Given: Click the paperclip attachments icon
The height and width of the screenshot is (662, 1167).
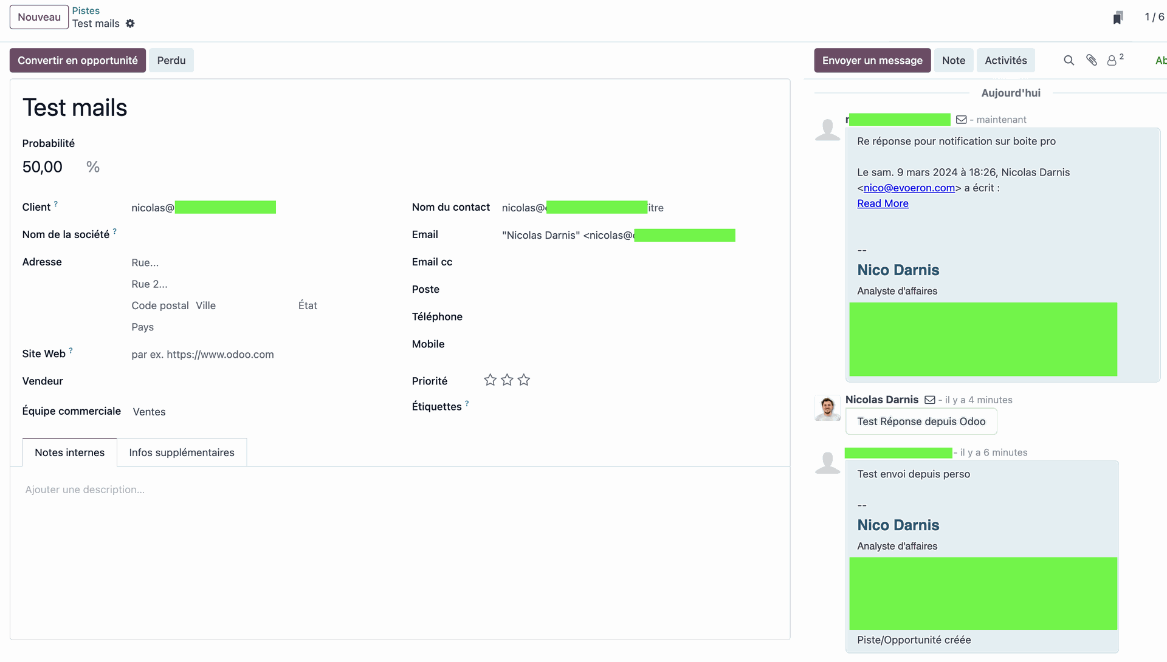Looking at the screenshot, I should click(1092, 60).
